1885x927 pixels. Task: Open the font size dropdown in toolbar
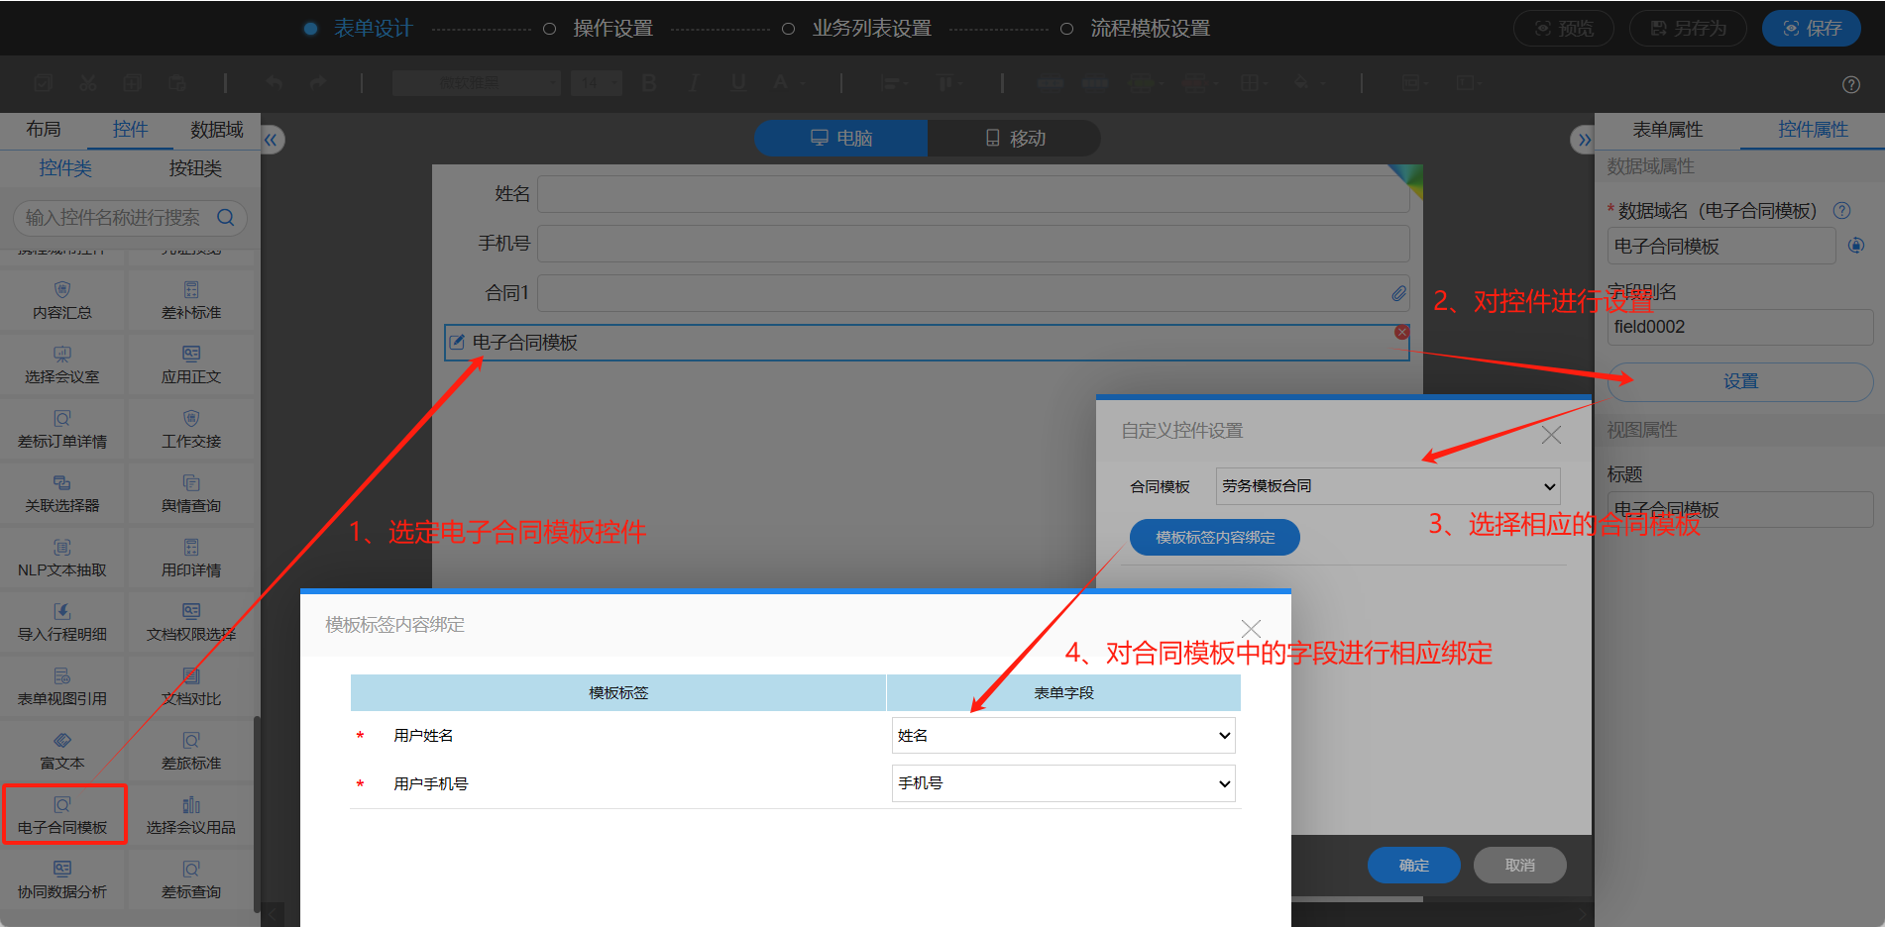pos(596,83)
